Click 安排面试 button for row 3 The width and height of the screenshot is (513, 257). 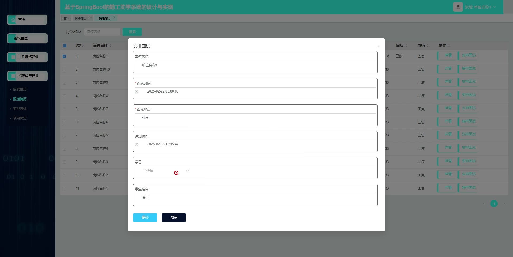coord(468,82)
